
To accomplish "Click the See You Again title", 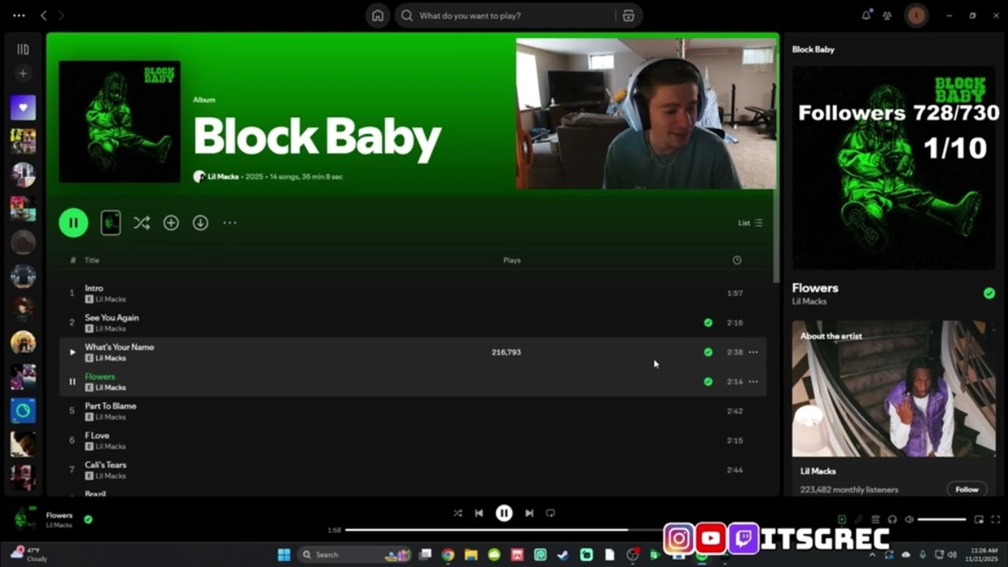I will [112, 317].
